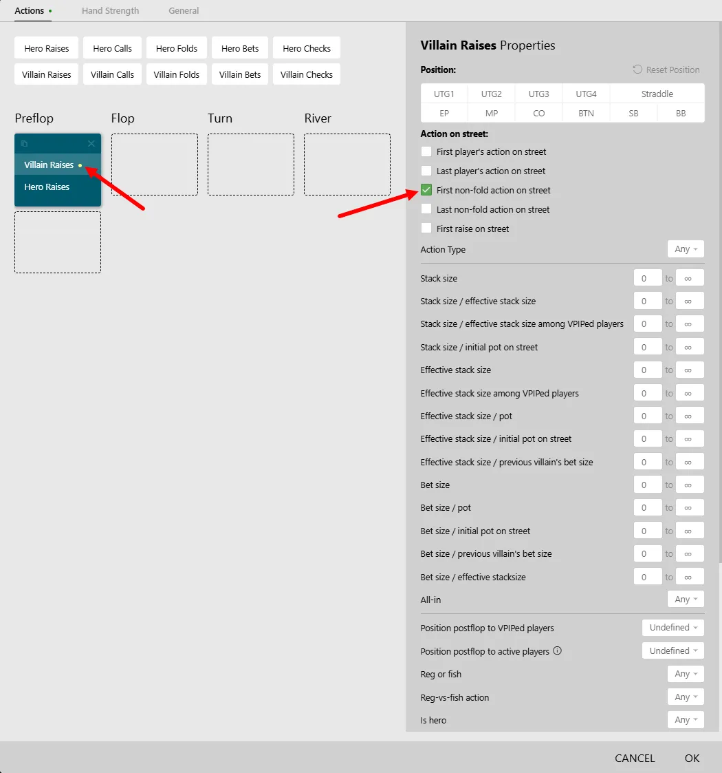Open the Reg or fish dropdown
The width and height of the screenshot is (722, 773).
(x=686, y=674)
